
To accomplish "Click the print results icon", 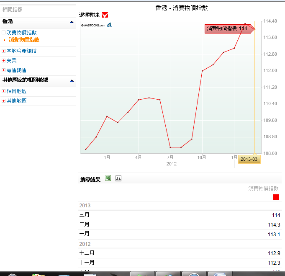I will tap(118, 178).
